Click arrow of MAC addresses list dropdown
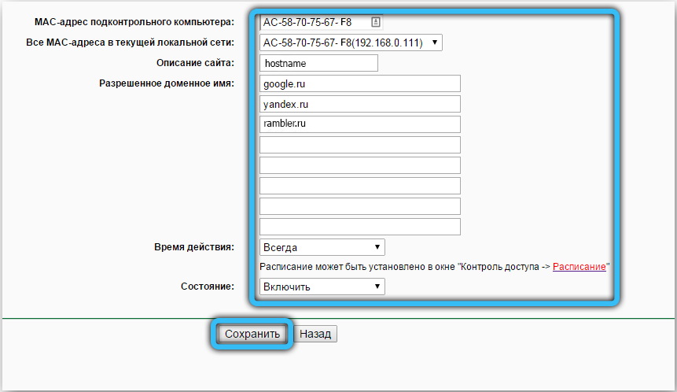The height and width of the screenshot is (392, 677). (435, 43)
